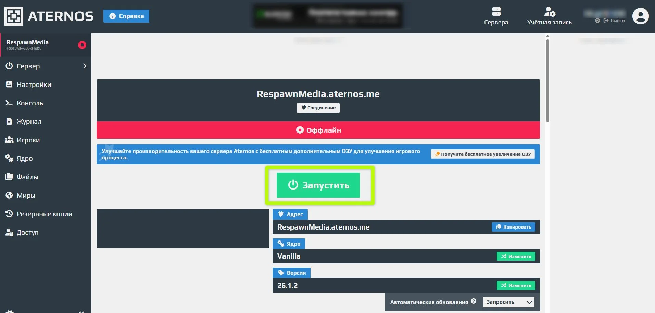Click the RespawnMedia.aternos.me heading above Соединение
655x313 pixels.
tap(318, 94)
